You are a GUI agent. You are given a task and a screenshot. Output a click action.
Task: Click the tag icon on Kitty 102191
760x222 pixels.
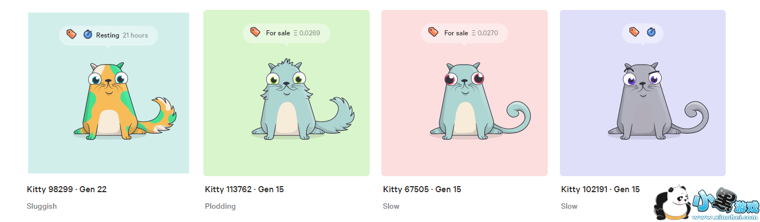coord(635,32)
